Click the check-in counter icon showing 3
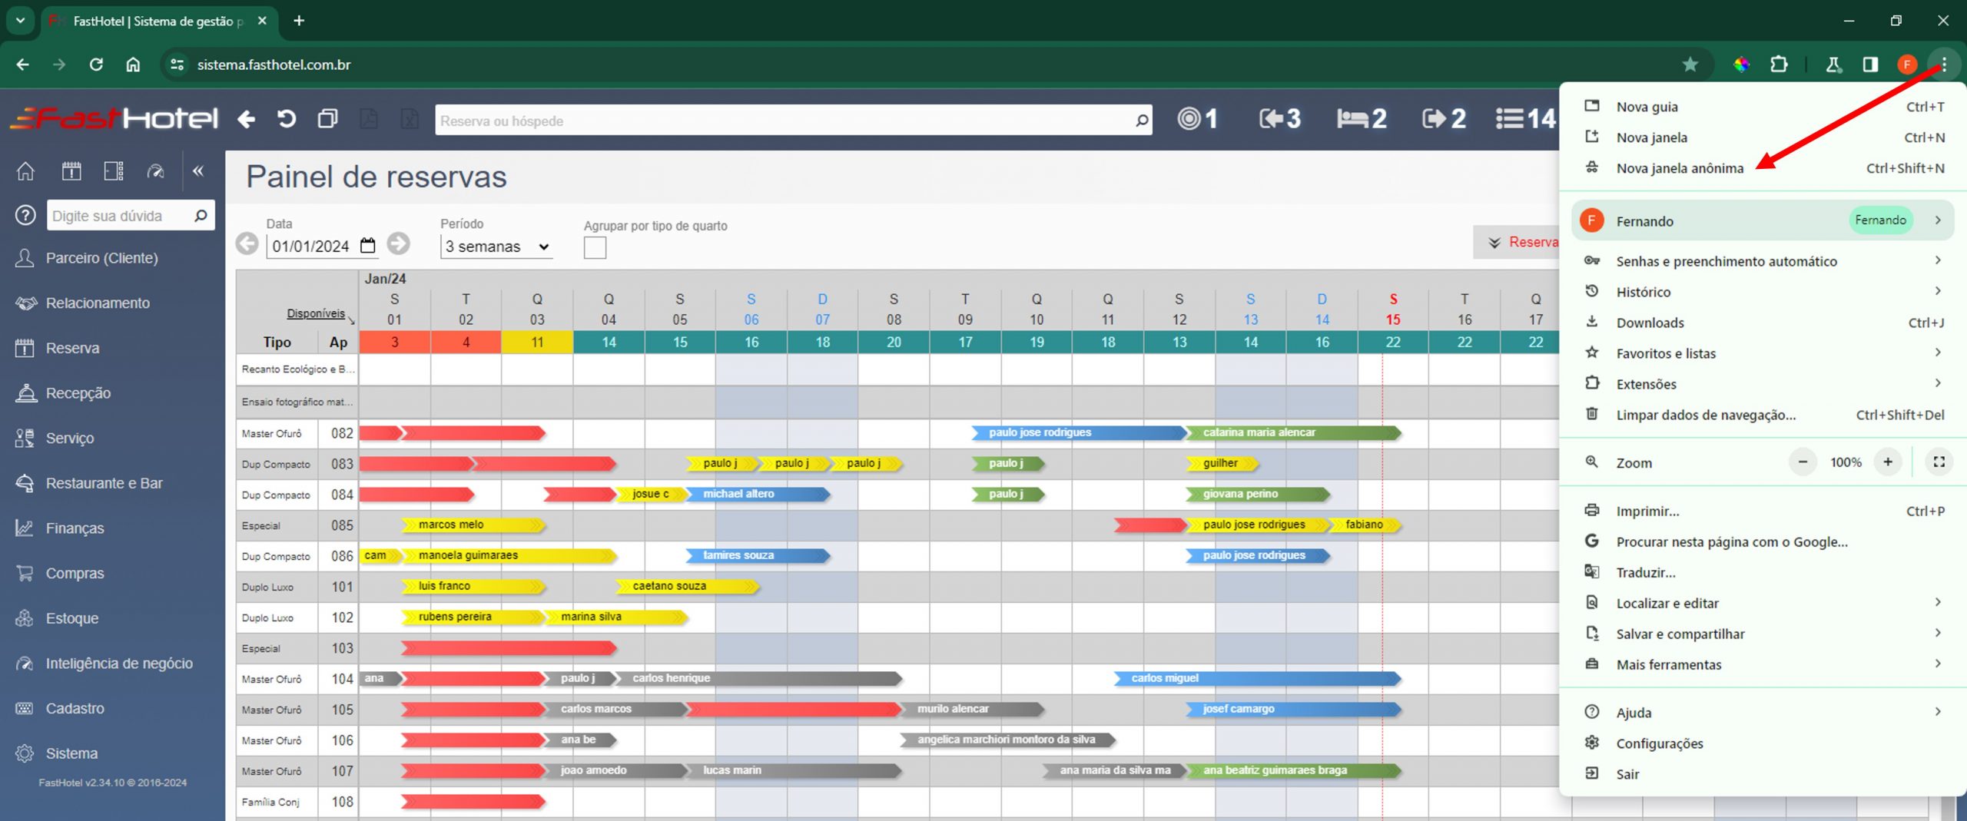 pos(1279,118)
